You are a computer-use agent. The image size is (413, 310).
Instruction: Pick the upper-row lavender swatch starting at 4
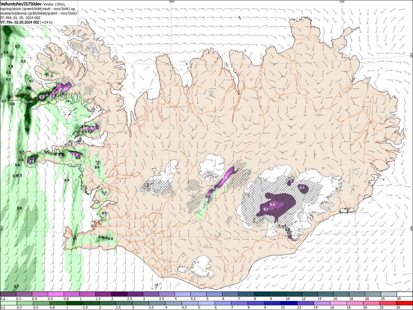(182, 294)
